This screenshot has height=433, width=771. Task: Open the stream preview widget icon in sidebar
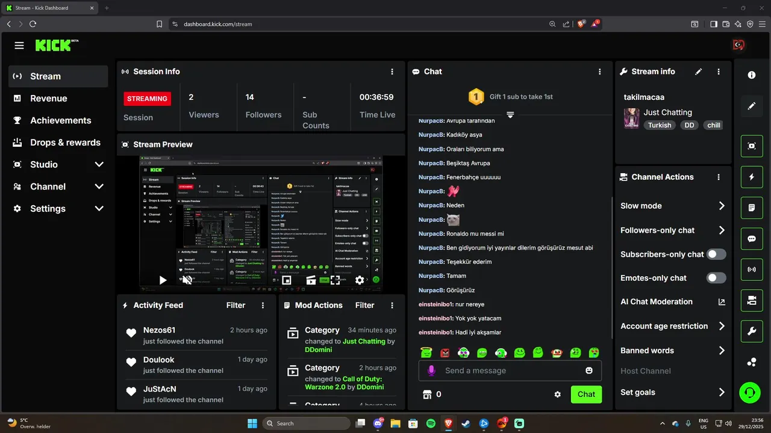752,146
